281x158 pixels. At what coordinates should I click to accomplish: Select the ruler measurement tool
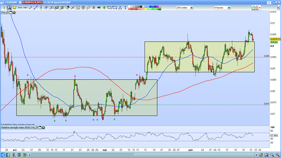(88, 8)
